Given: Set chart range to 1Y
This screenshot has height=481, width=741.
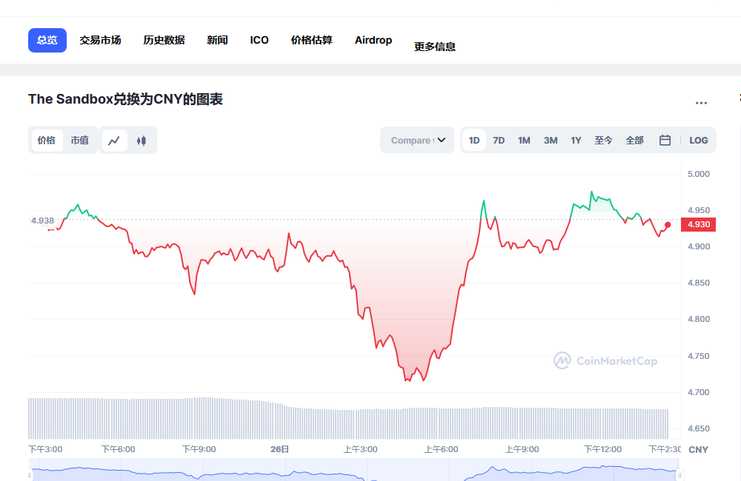Looking at the screenshot, I should coord(576,140).
